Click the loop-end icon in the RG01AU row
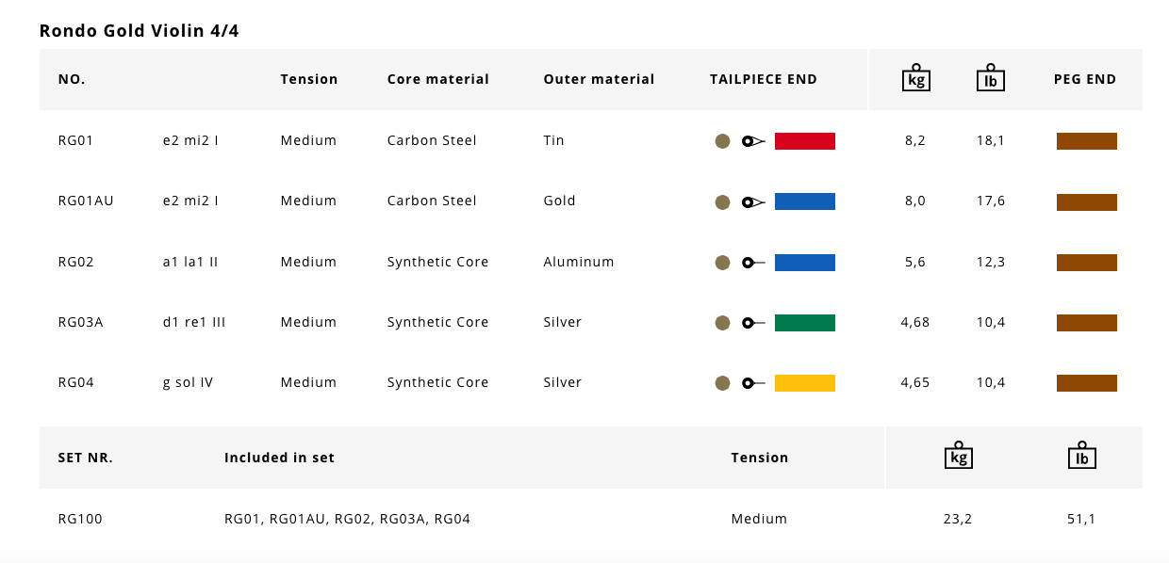1169x563 pixels. 753,201
